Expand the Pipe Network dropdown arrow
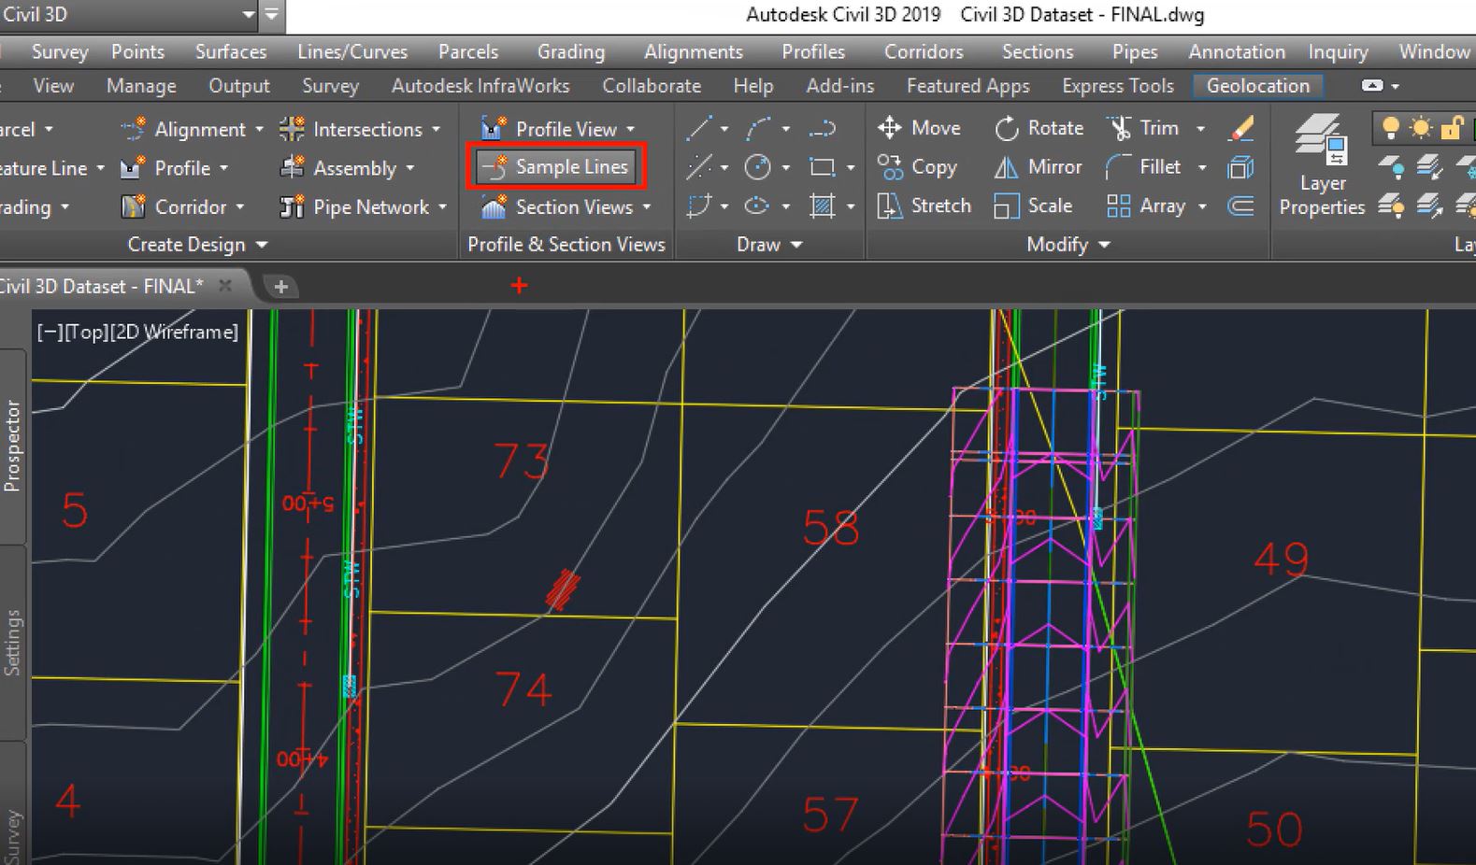 point(442,207)
